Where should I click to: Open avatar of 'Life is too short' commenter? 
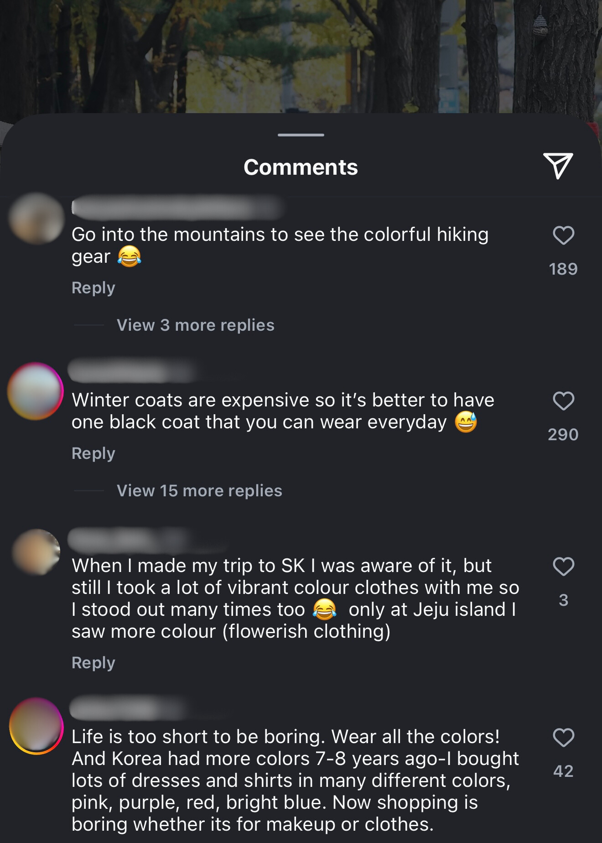coord(36,726)
